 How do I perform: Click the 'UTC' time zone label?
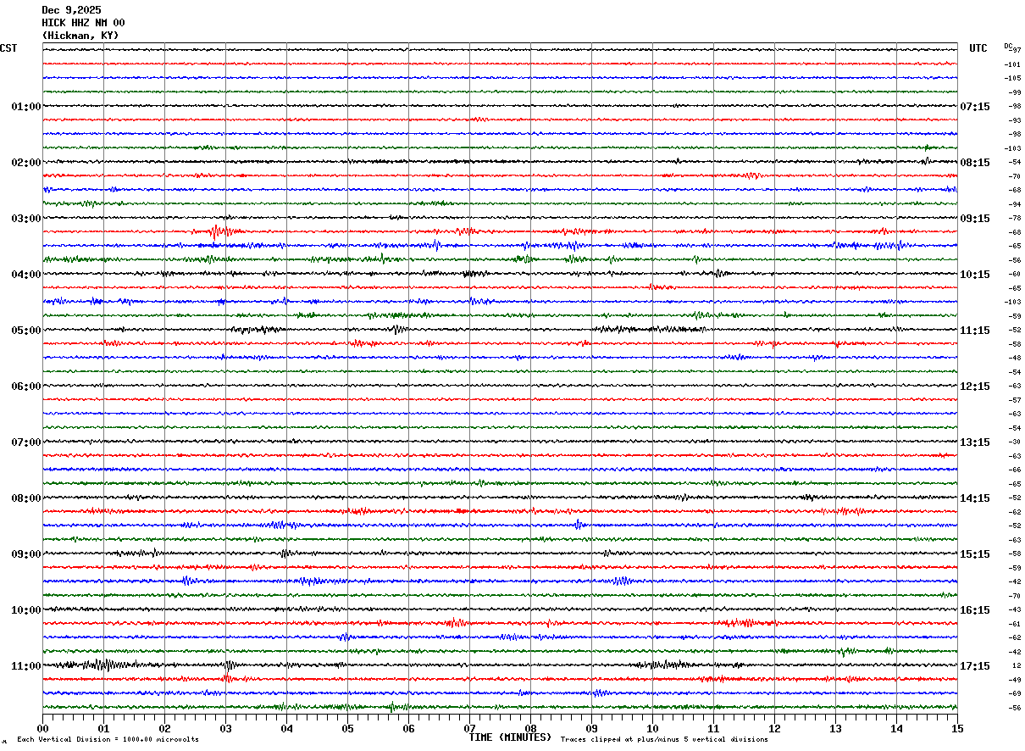click(x=978, y=48)
